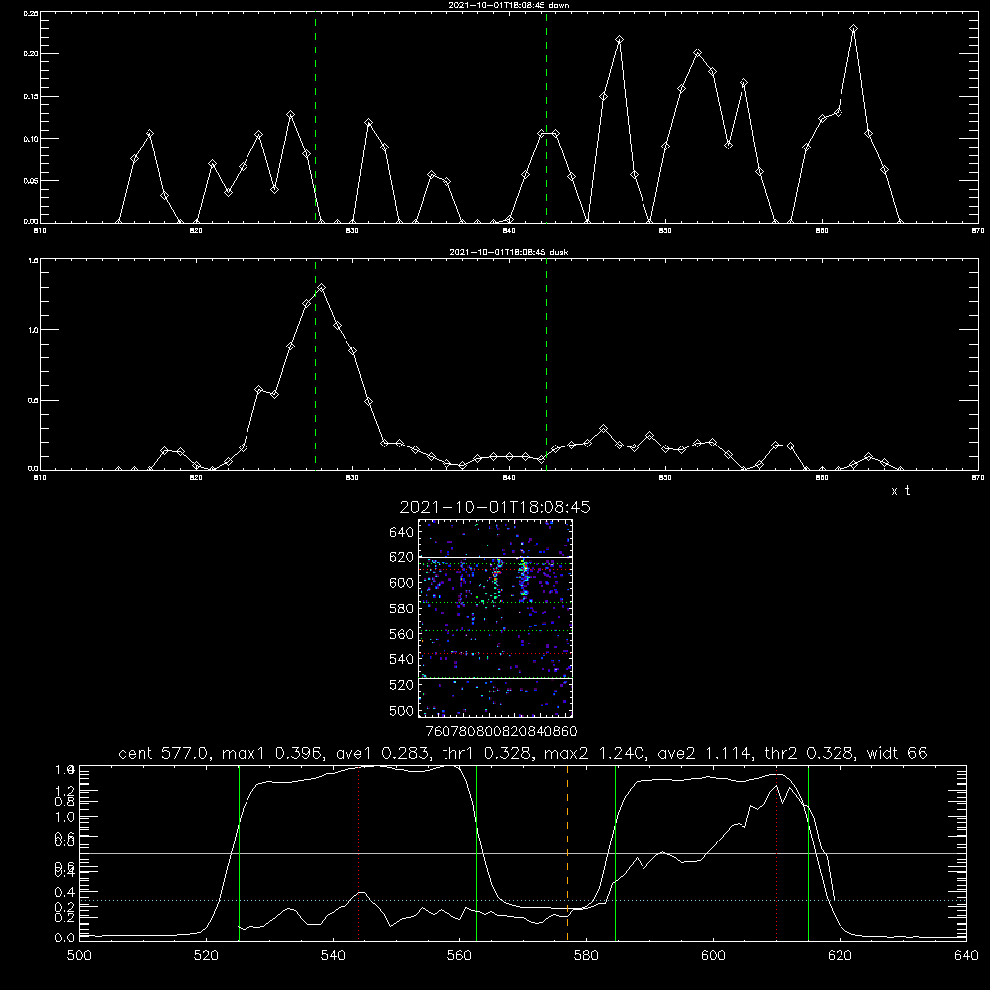Click the '580' label on the spectrogram y-axis
This screenshot has height=990, width=990.
coord(402,609)
